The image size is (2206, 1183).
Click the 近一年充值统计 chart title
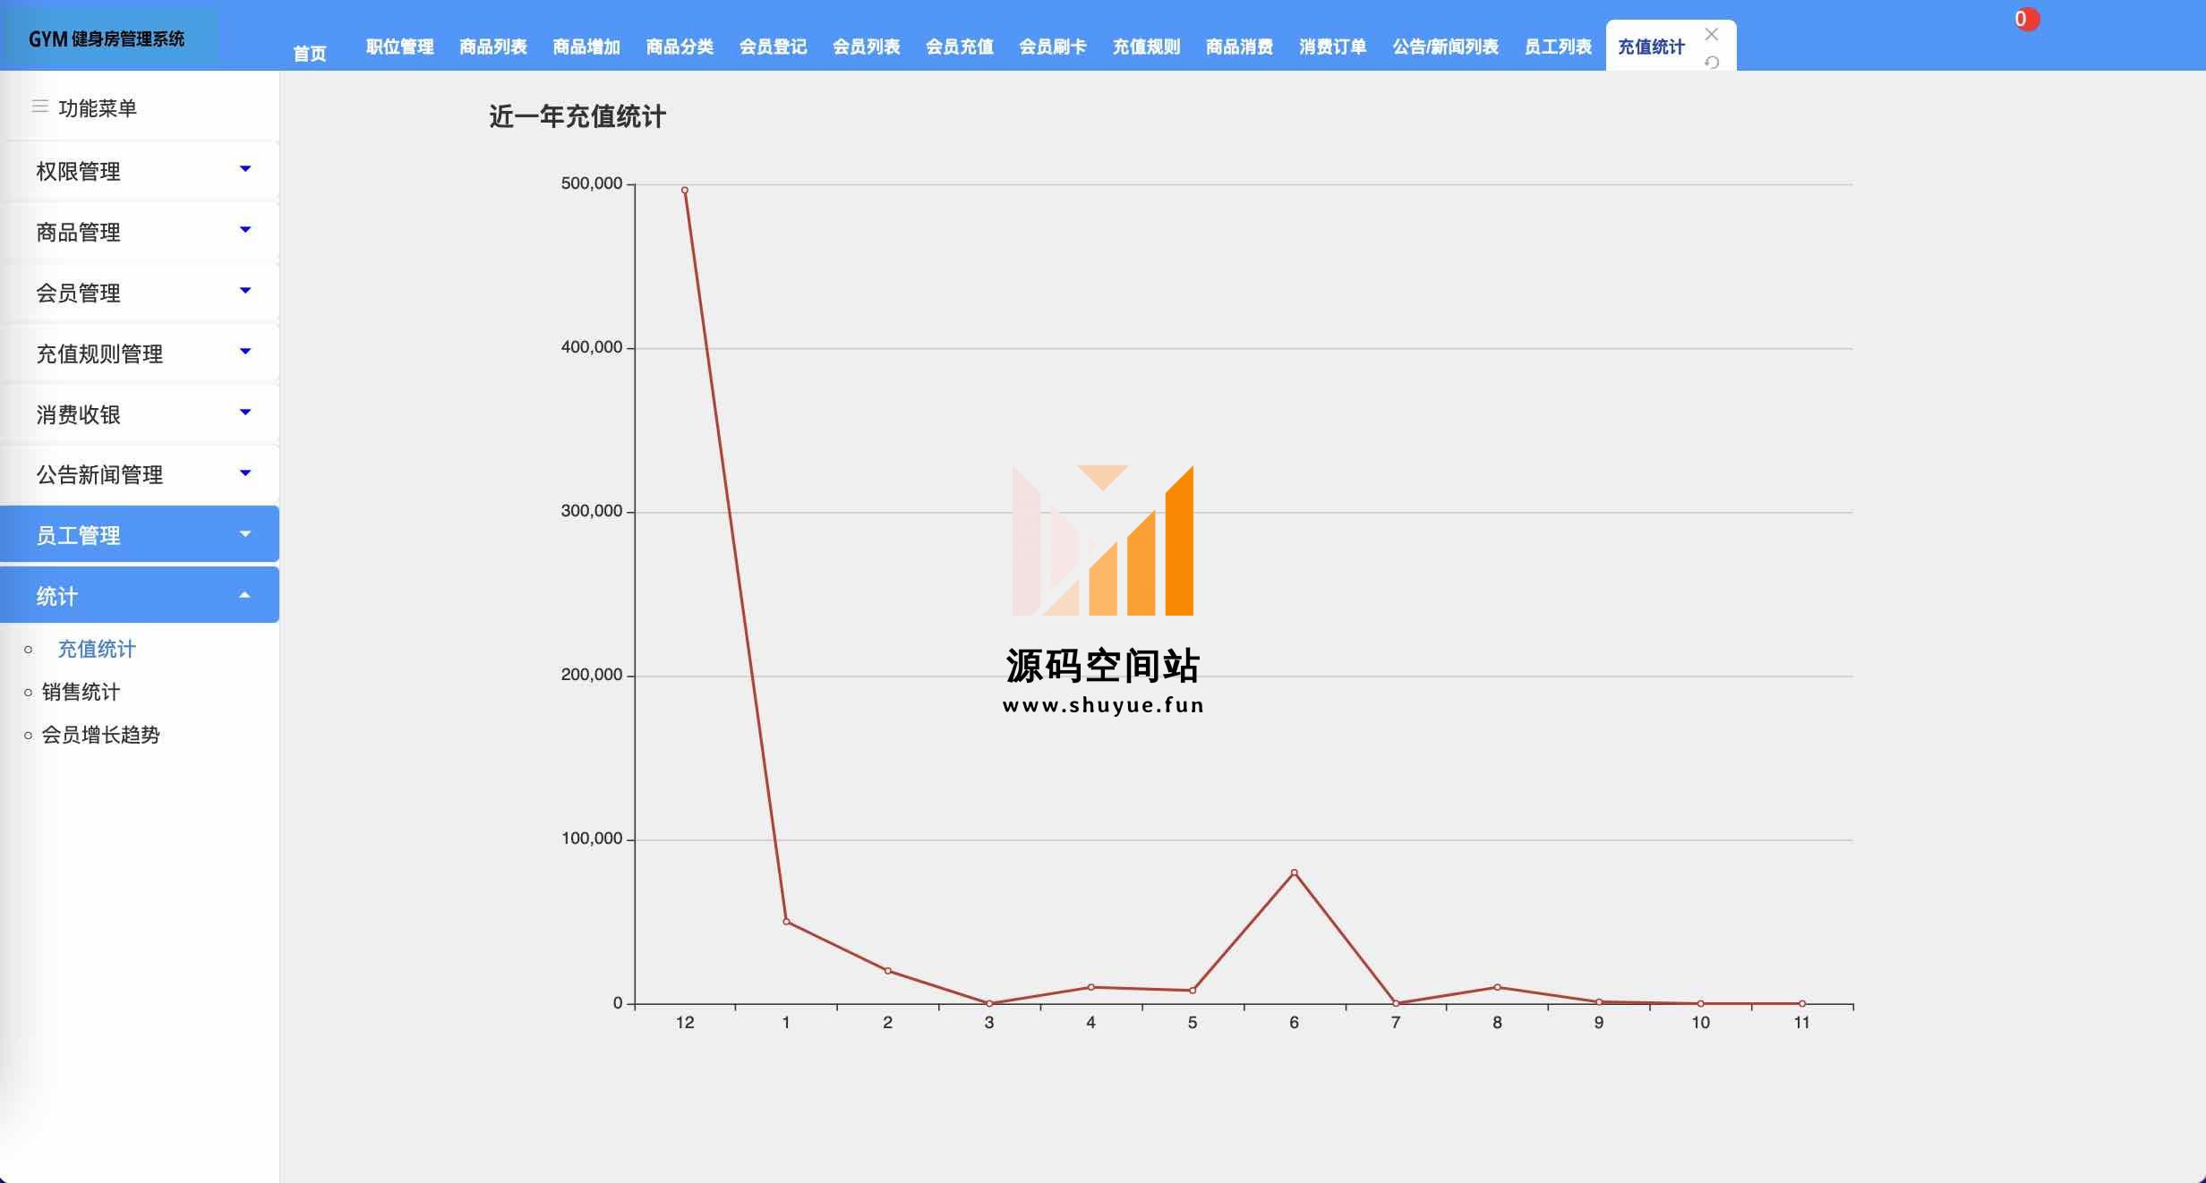pos(577,116)
